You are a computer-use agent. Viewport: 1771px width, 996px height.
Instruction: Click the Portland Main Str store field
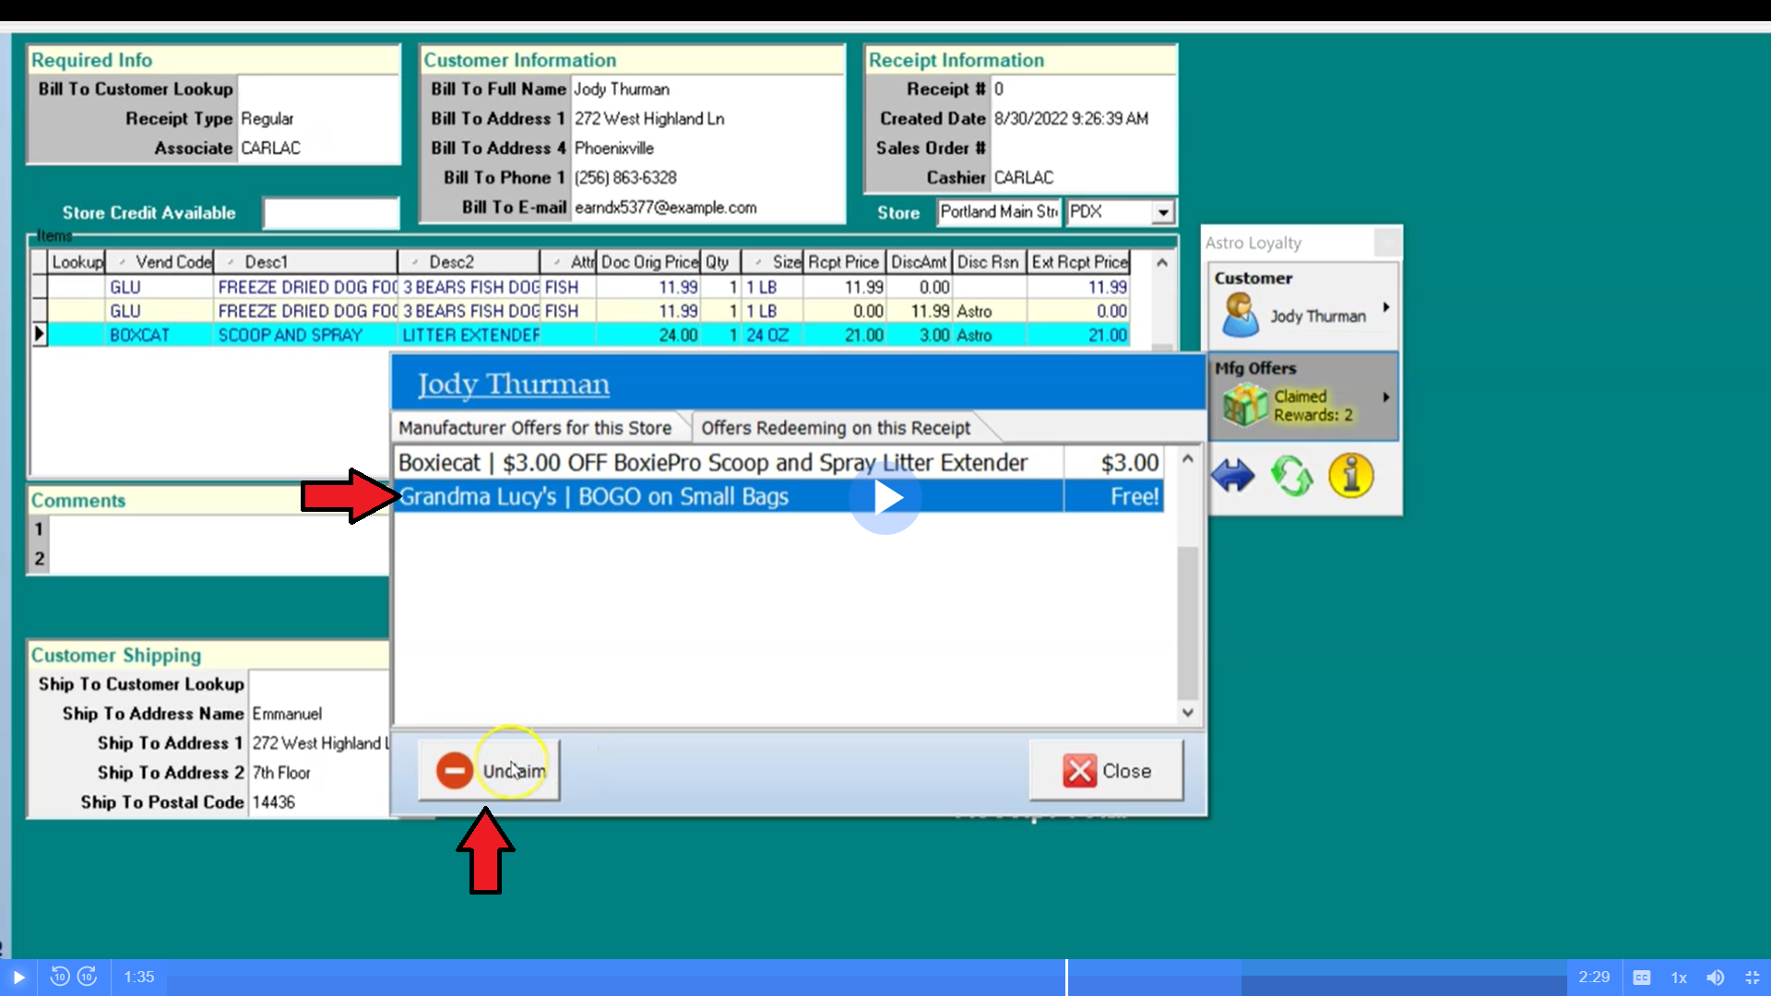999,212
